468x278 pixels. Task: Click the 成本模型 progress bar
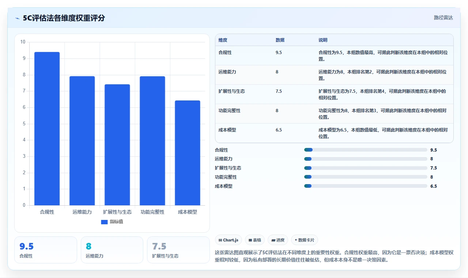pyautogui.click(x=366, y=186)
